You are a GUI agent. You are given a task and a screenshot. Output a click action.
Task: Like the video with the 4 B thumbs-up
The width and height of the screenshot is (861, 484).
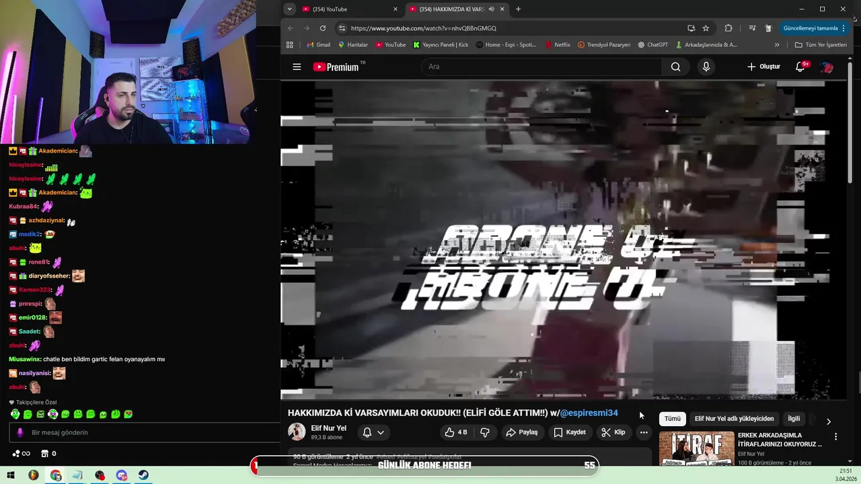pyautogui.click(x=456, y=432)
